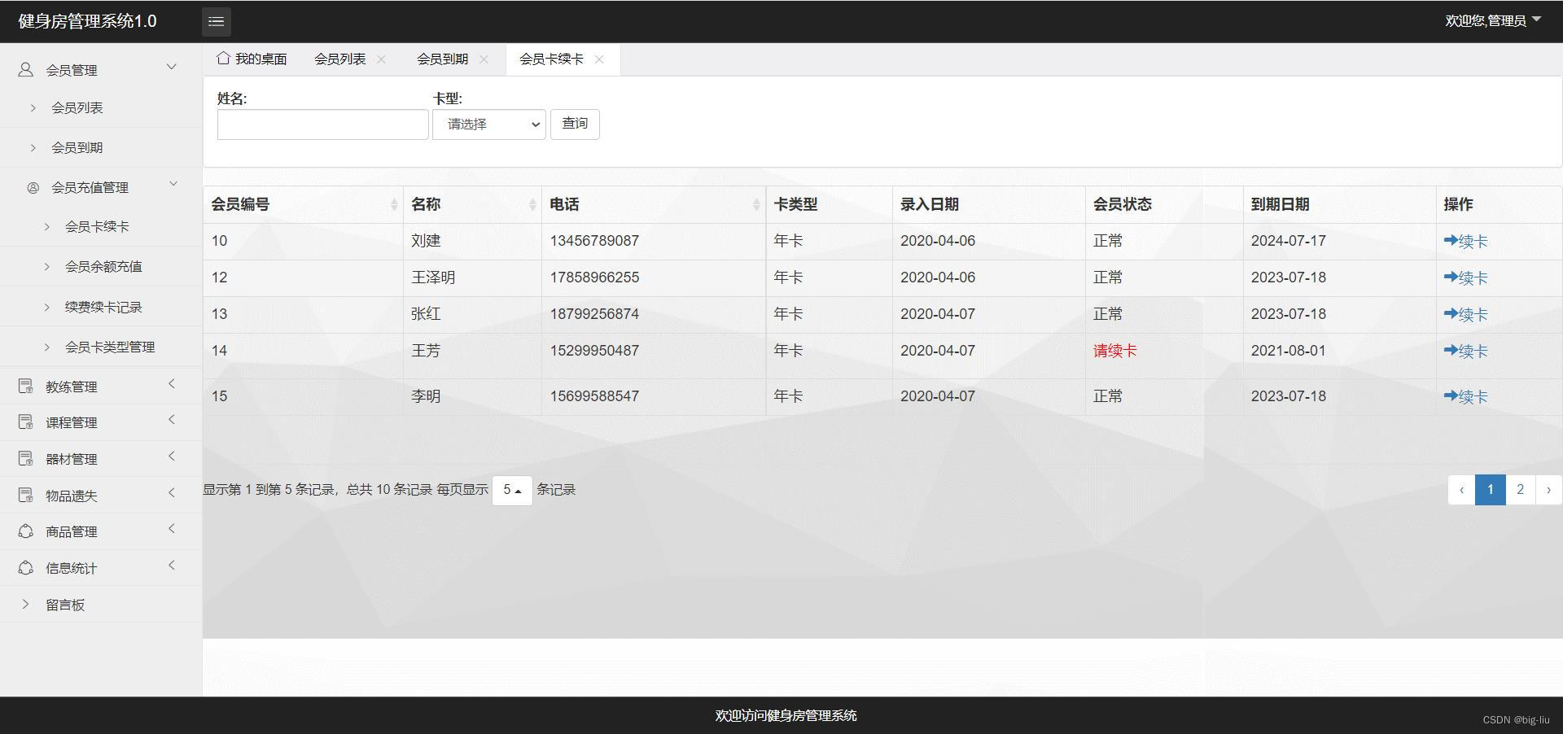Open 续费续卡记录 in the sidebar
The width and height of the screenshot is (1563, 734).
pos(103,308)
